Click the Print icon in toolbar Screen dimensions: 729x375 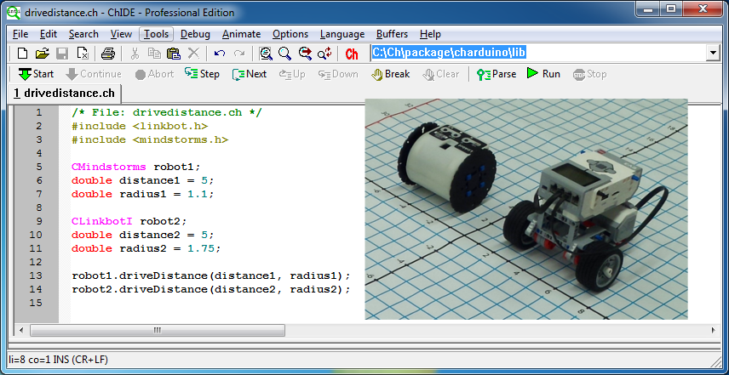pos(108,54)
